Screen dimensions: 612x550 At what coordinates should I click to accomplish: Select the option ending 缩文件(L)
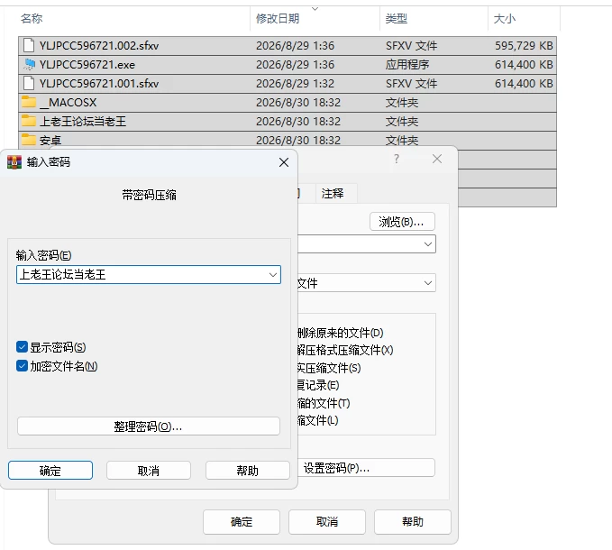(317, 420)
